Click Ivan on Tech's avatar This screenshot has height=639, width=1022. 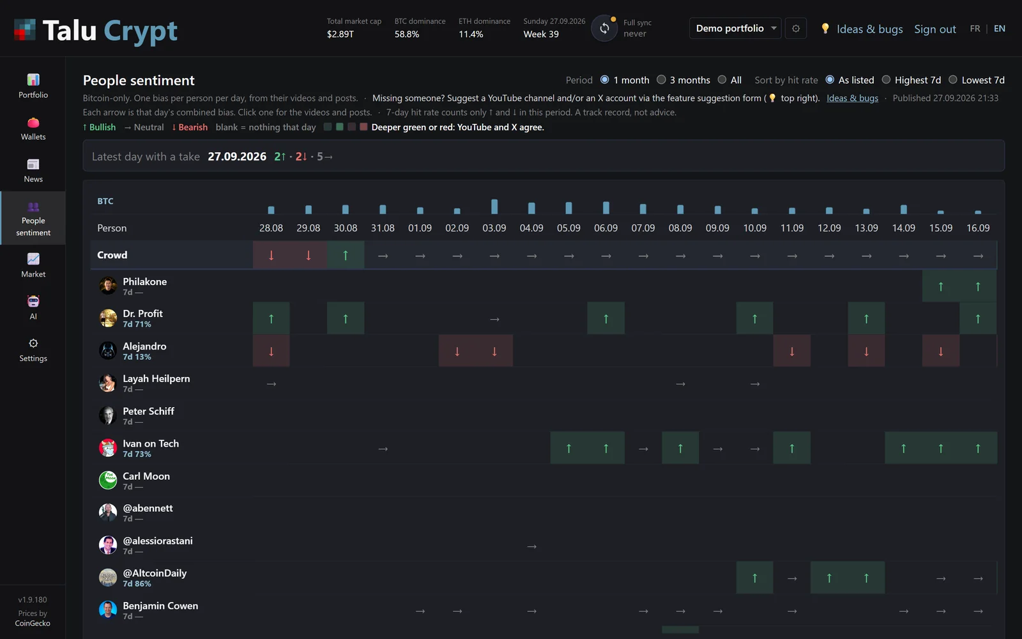[x=108, y=448]
